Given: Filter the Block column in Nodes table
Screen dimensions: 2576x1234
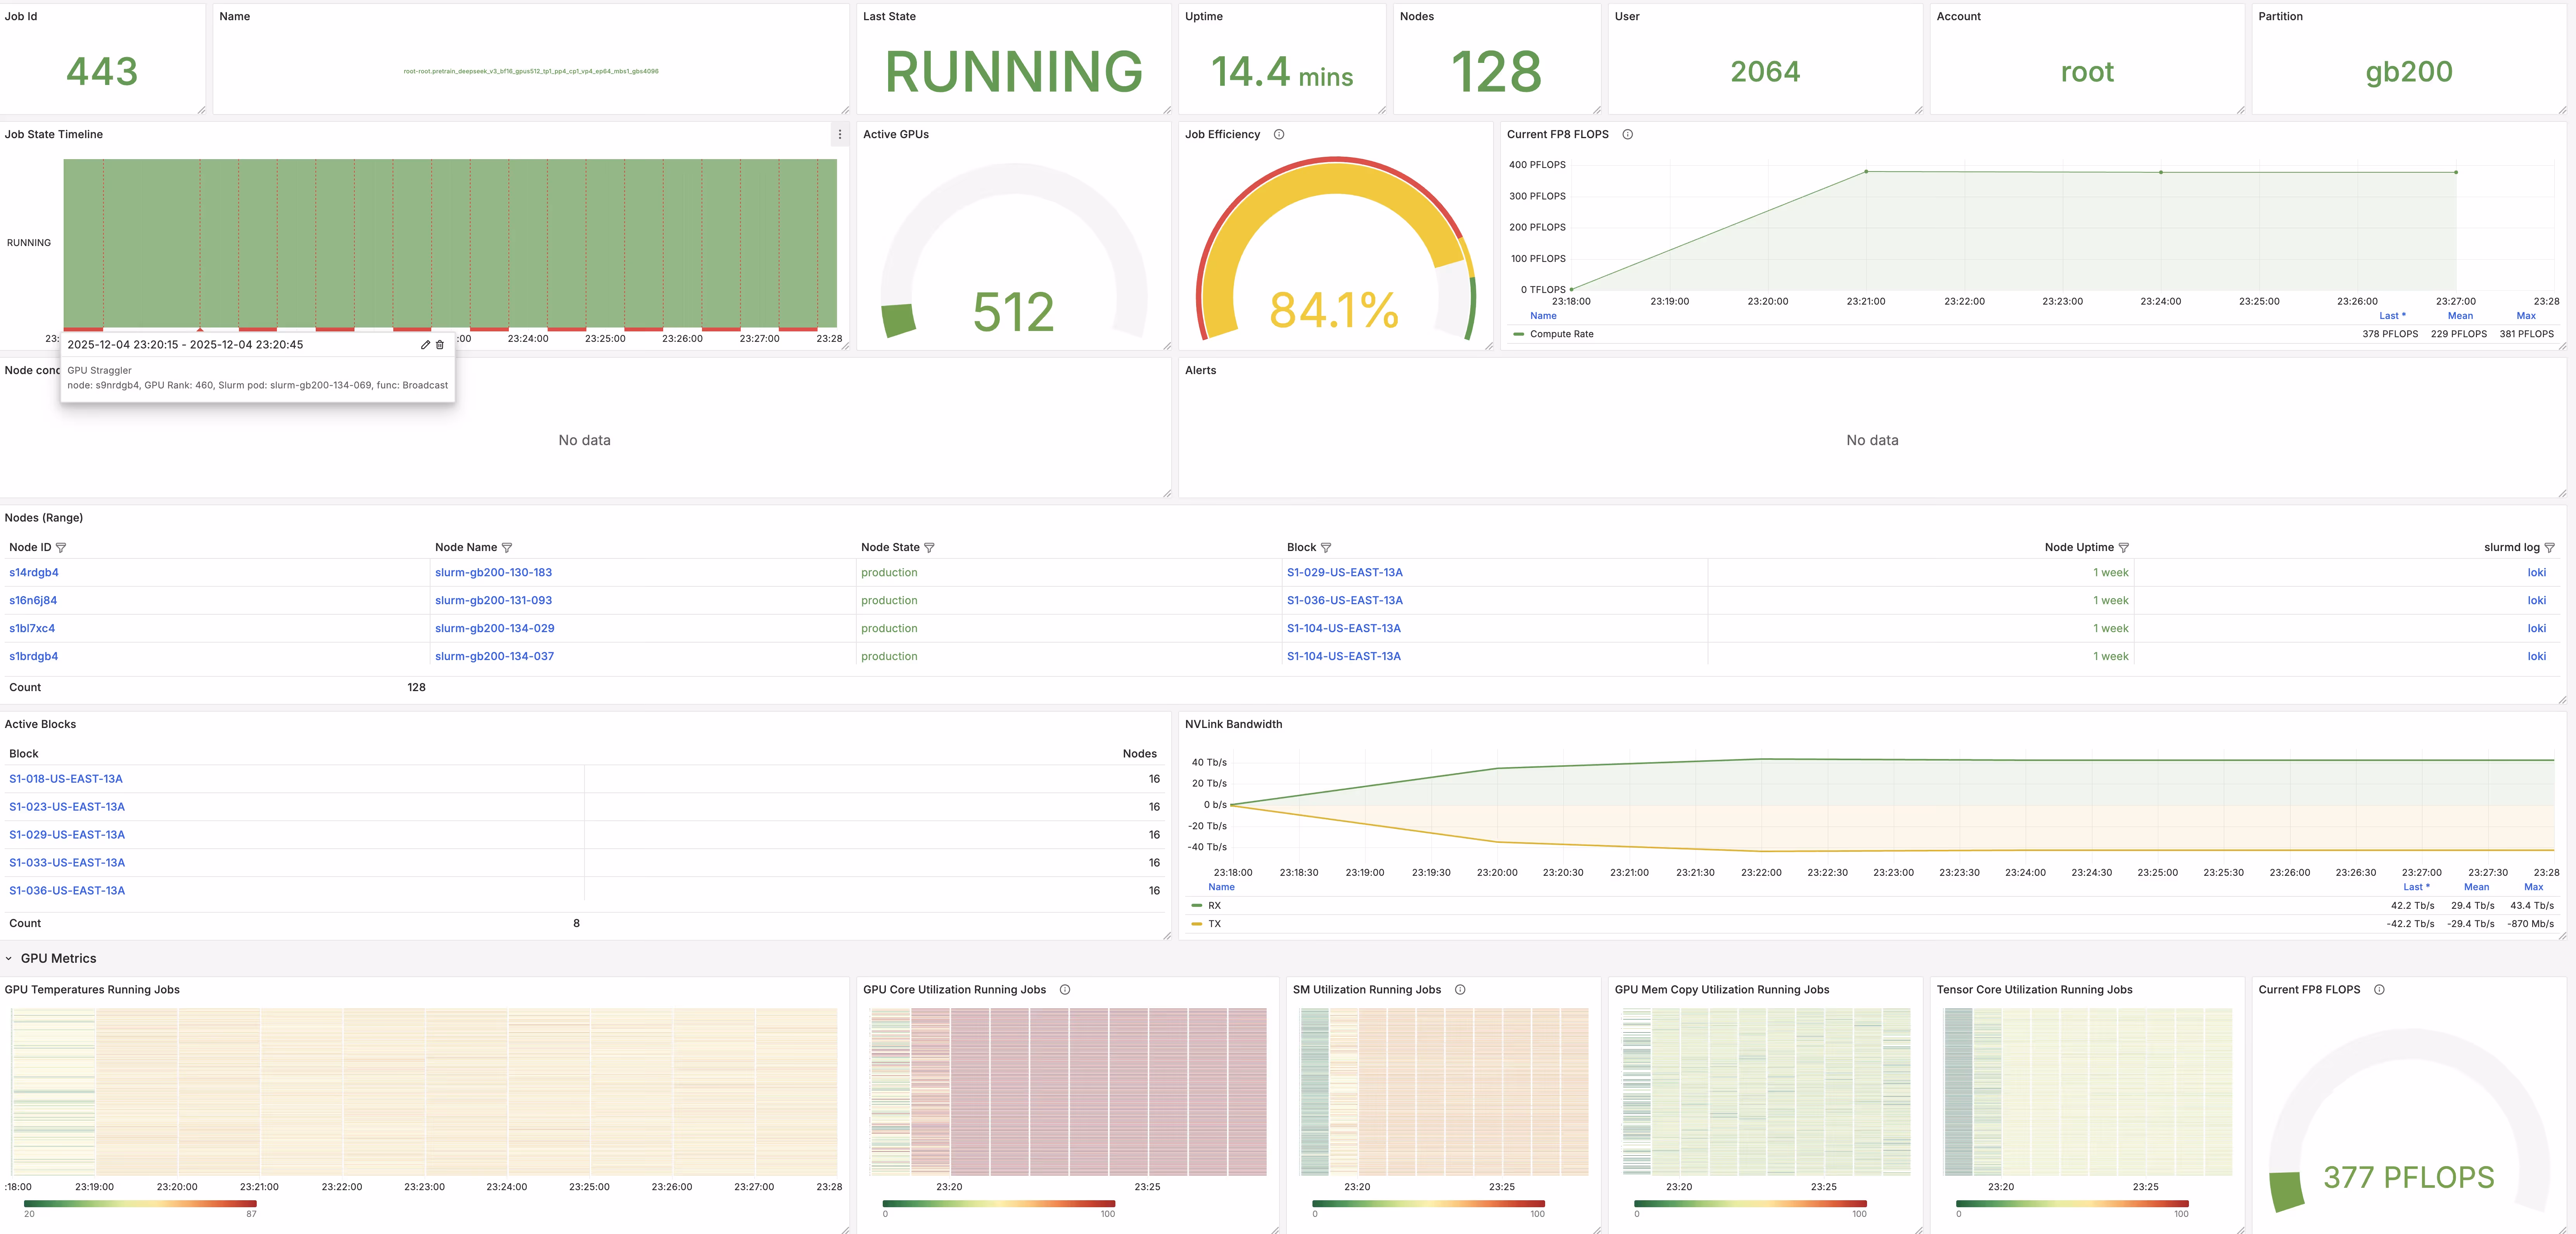Looking at the screenshot, I should 1326,548.
